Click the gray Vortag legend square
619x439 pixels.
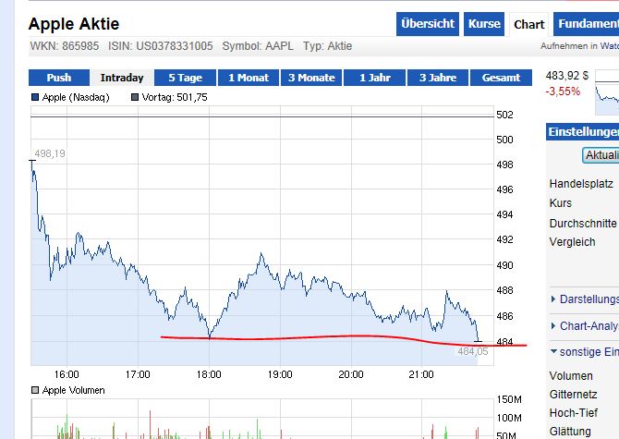pos(135,97)
